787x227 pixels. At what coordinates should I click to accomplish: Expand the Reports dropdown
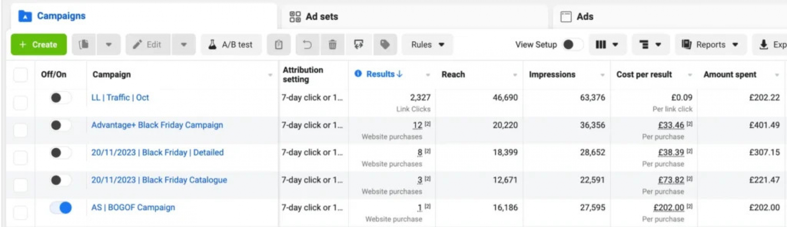coord(710,44)
